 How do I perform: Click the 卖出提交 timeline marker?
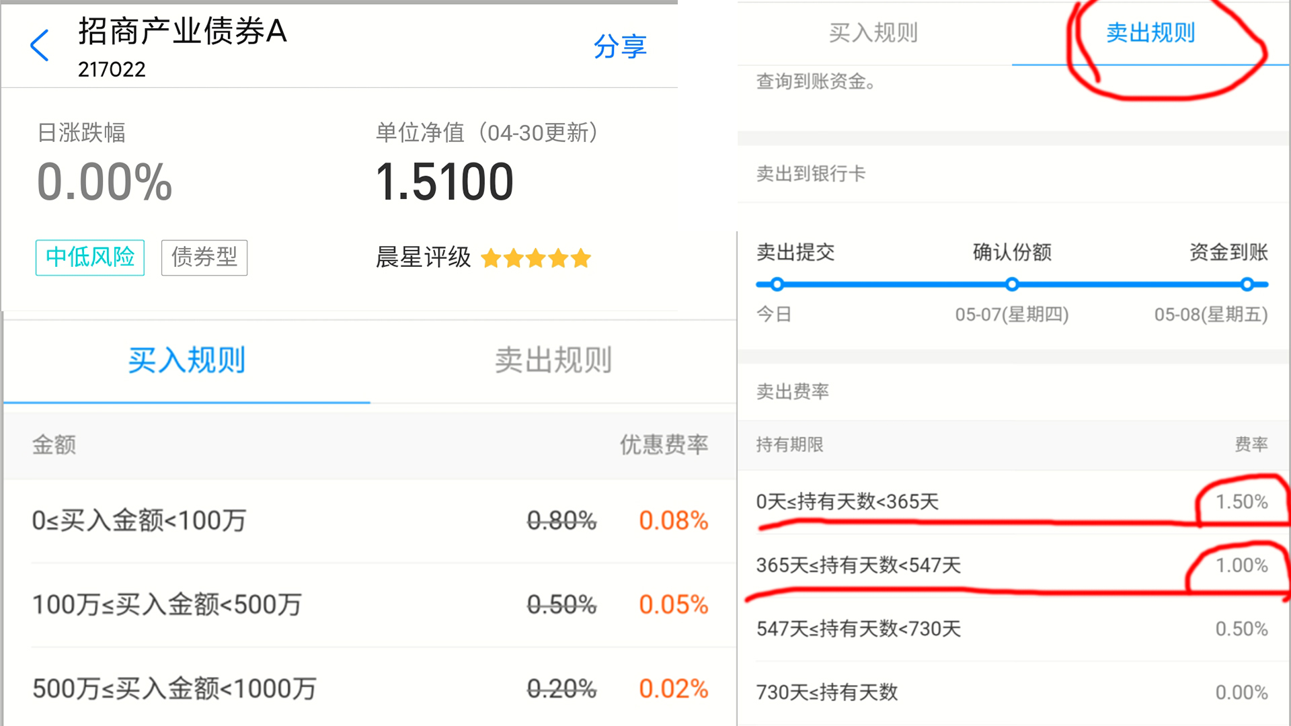(777, 284)
